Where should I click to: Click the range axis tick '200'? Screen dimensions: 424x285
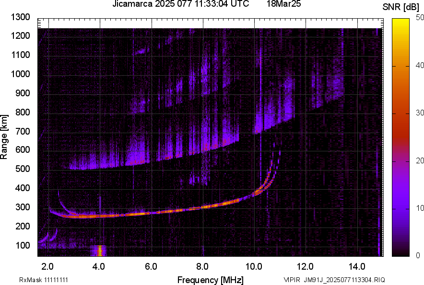pos(23,226)
